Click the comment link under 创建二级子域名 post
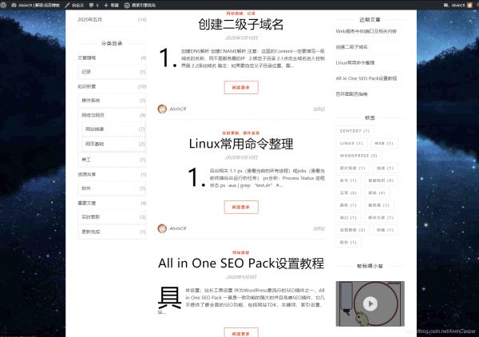The height and width of the screenshot is (337, 479). click(x=319, y=109)
